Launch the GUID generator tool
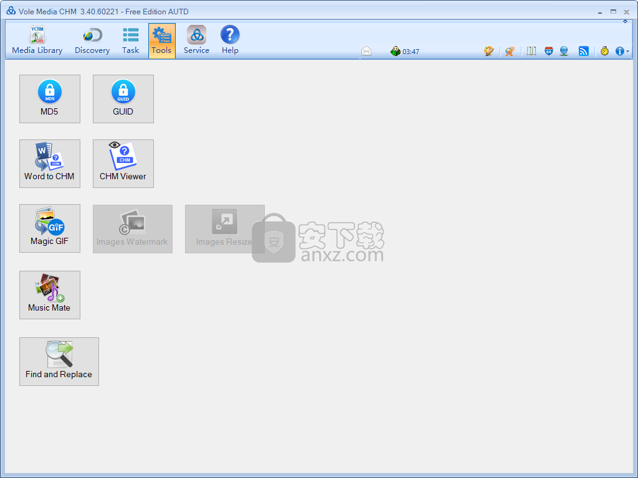638x478 pixels. point(123,99)
